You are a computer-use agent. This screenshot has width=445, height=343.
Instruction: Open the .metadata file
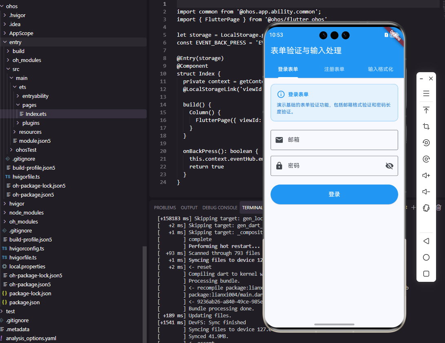pos(18,330)
